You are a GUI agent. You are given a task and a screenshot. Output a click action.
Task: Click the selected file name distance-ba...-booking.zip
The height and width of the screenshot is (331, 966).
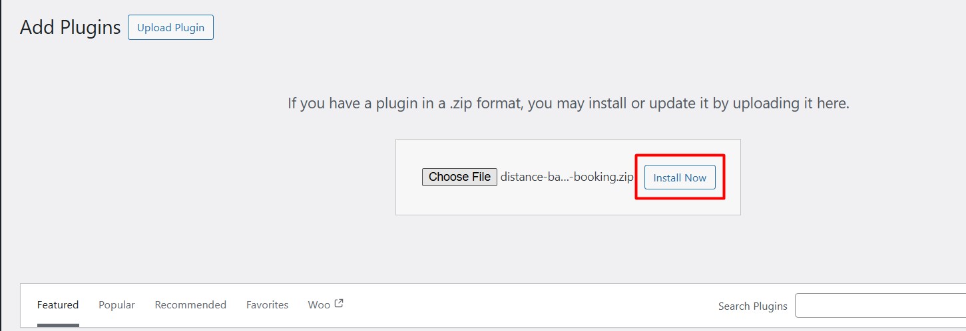(567, 177)
